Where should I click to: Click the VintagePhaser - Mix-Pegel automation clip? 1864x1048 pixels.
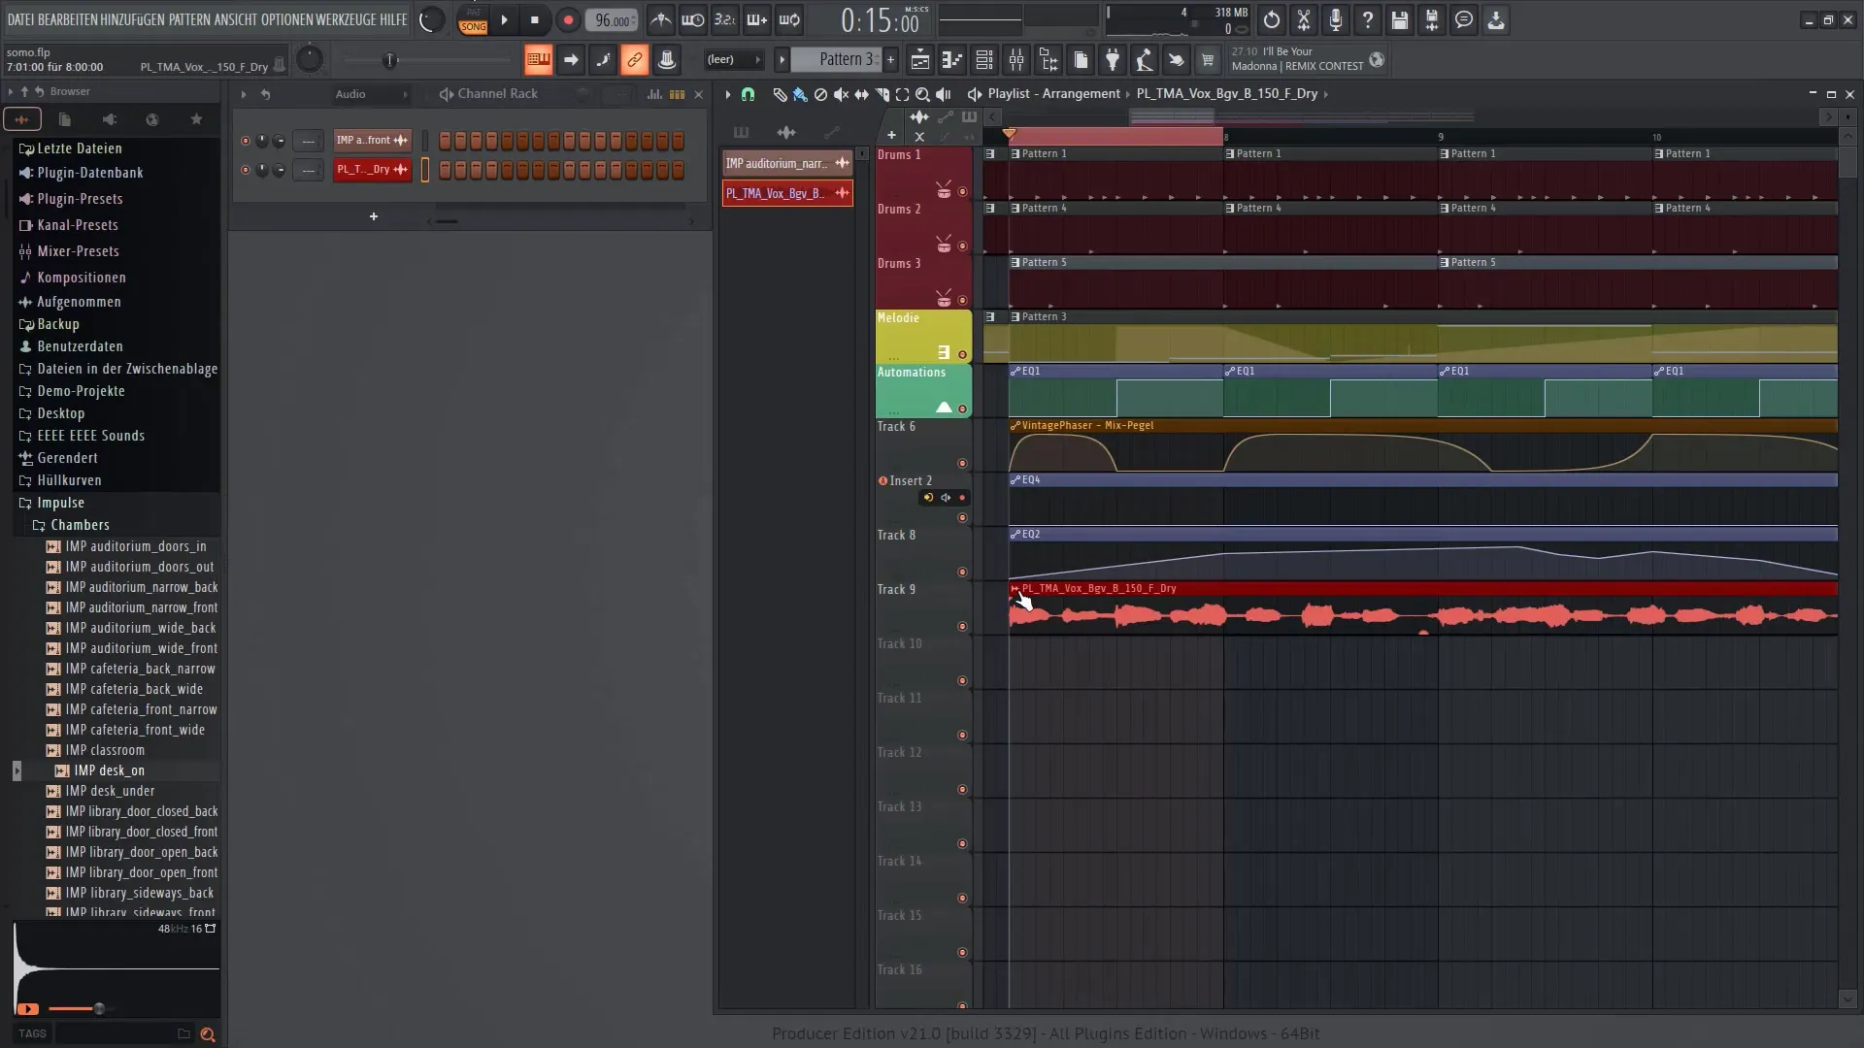tap(1423, 446)
